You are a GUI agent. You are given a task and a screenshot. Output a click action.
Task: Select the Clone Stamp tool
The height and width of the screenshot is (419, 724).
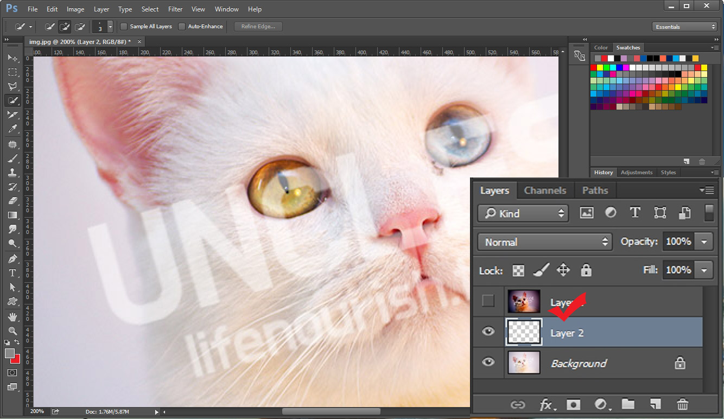click(x=12, y=173)
